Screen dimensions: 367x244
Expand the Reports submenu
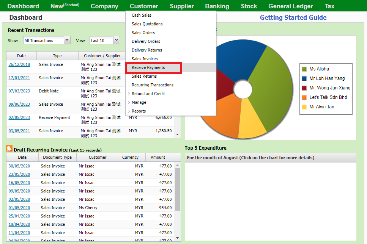click(x=138, y=111)
